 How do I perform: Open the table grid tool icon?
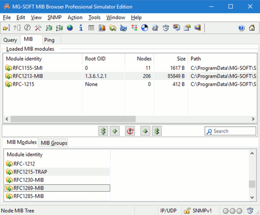click(x=91, y=28)
